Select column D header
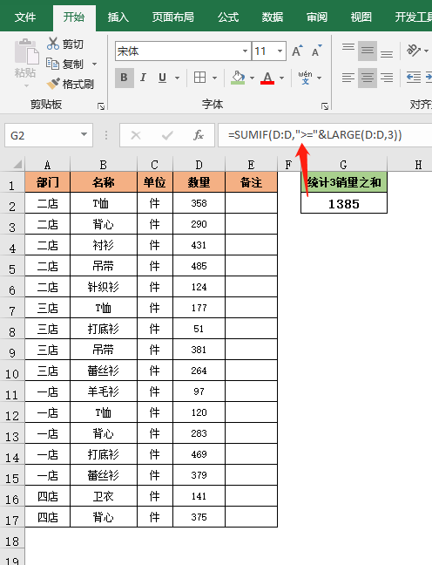Screen dimensions: 432x565 199,165
